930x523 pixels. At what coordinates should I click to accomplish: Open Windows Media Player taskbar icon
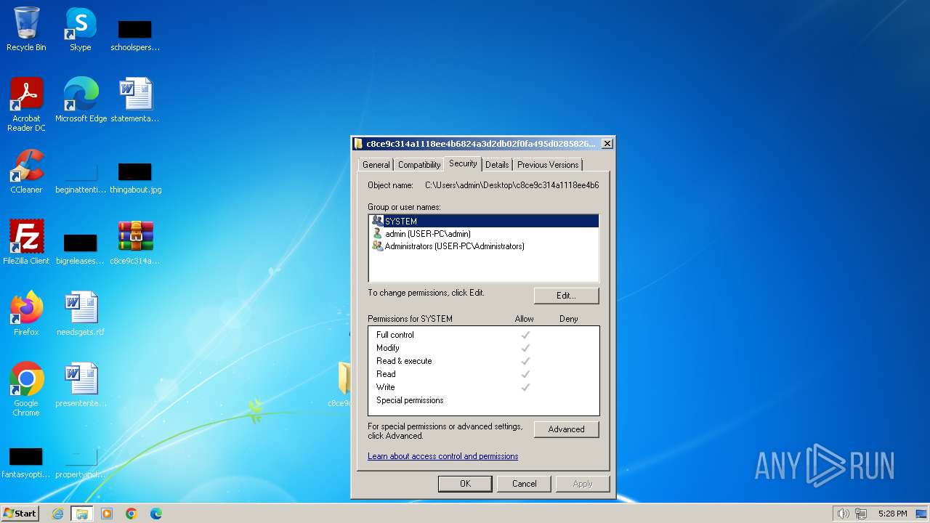[107, 514]
